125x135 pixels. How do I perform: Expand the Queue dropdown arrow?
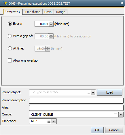[x=121, y=115]
